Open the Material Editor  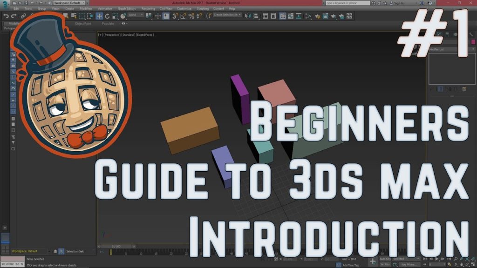click(317, 15)
